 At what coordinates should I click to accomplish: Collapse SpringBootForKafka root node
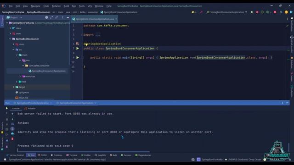(7, 23)
